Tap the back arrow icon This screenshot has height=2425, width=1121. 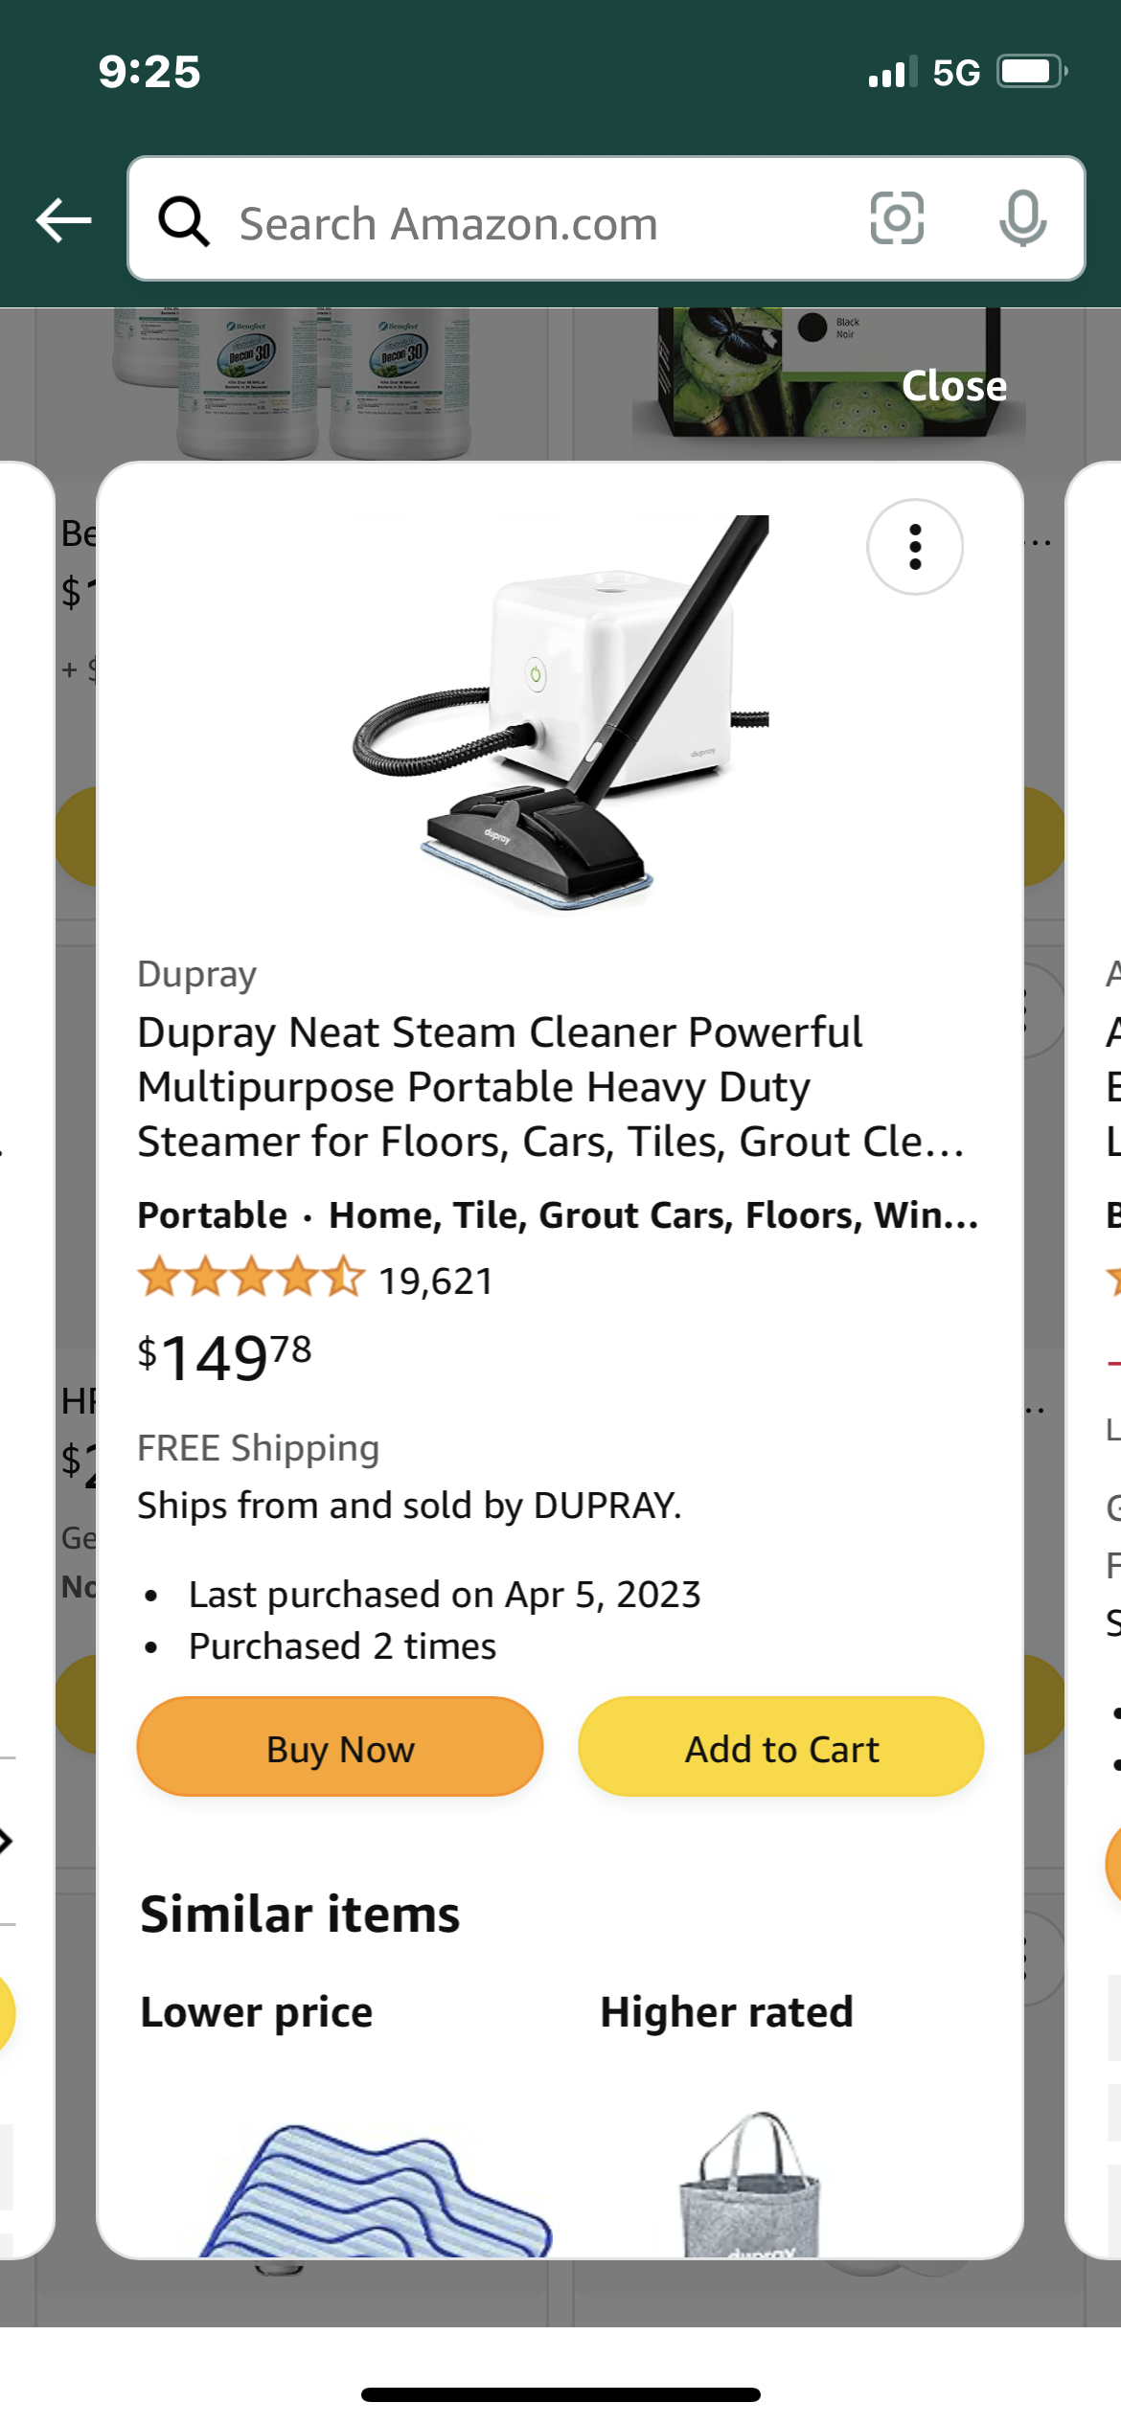(x=63, y=220)
